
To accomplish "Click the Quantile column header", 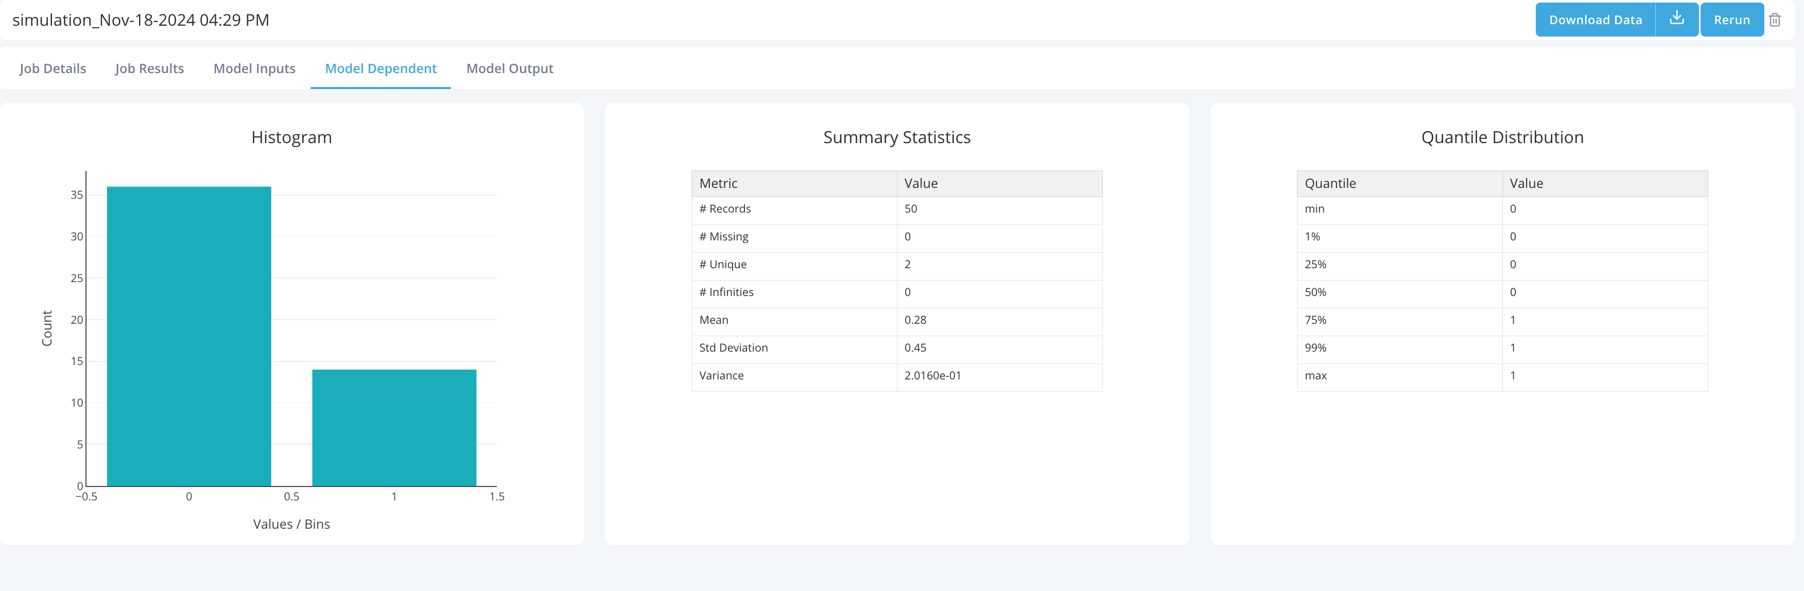I will coord(1398,183).
